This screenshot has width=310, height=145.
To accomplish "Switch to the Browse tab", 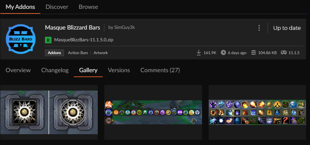I will (x=88, y=7).
